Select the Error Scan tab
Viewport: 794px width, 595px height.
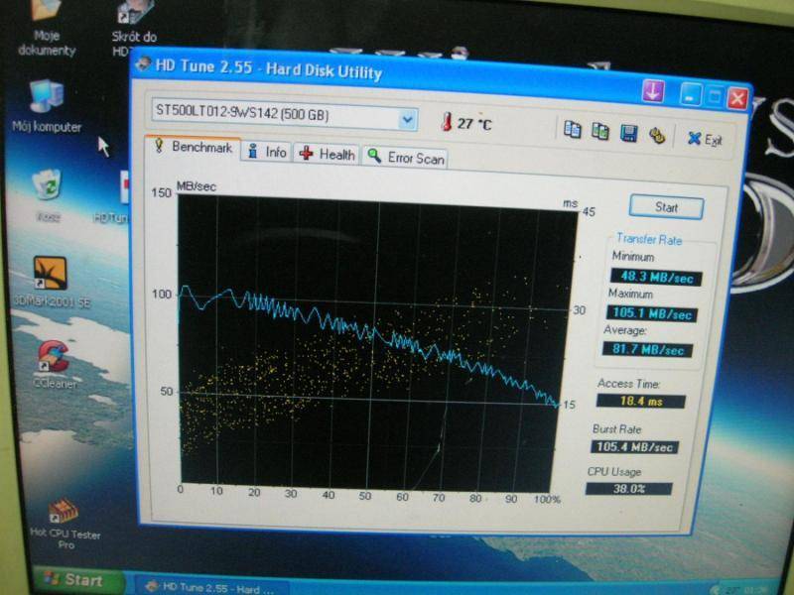pyautogui.click(x=406, y=158)
